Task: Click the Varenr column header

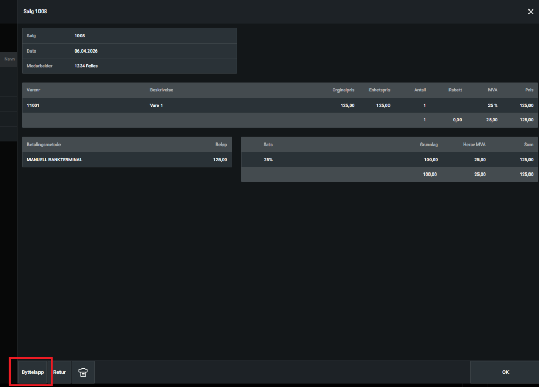Action: [x=33, y=90]
